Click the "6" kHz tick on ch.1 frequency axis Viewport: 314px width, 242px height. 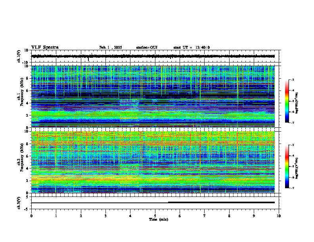(x=27, y=91)
